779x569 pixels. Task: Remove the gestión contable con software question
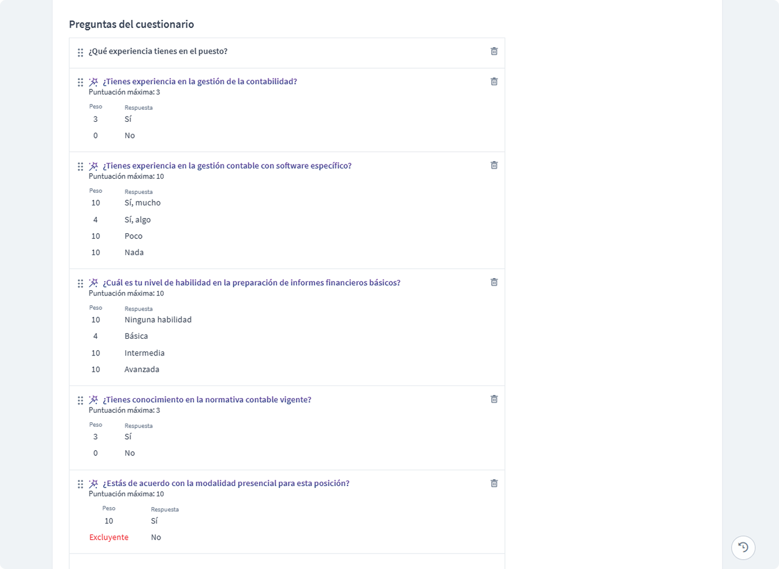(x=494, y=166)
